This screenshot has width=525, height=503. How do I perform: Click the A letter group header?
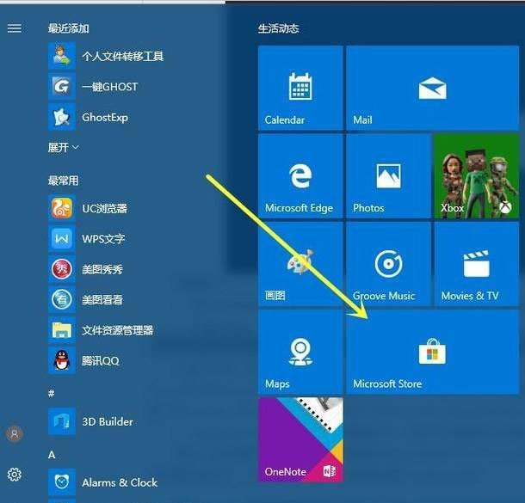point(52,455)
